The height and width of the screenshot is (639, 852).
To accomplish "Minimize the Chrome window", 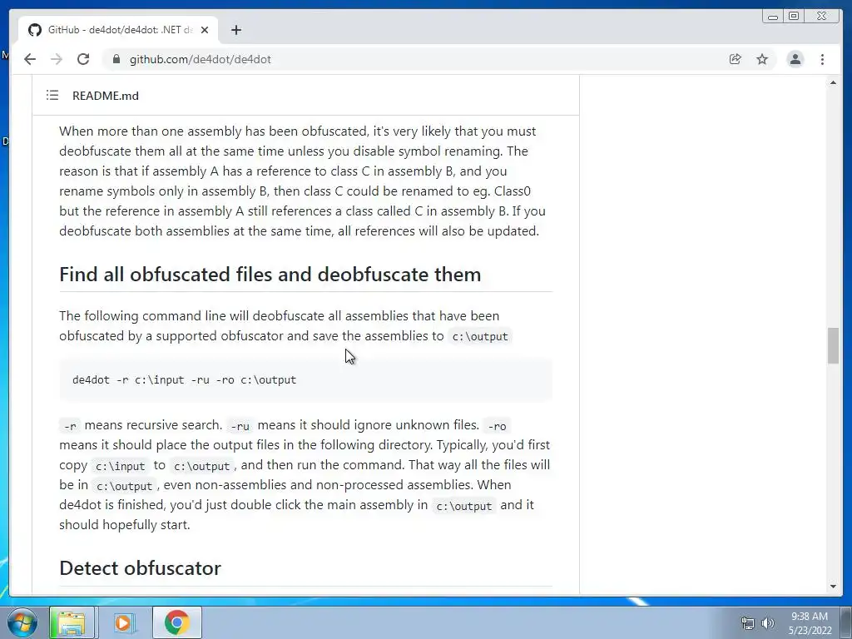I will [x=773, y=17].
